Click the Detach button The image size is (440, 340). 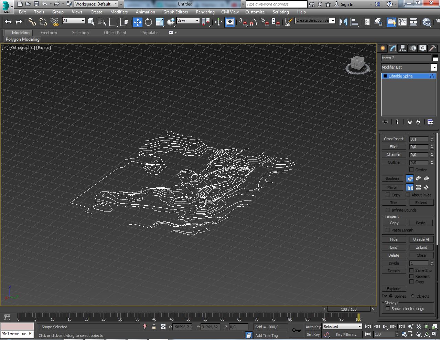tap(394, 271)
